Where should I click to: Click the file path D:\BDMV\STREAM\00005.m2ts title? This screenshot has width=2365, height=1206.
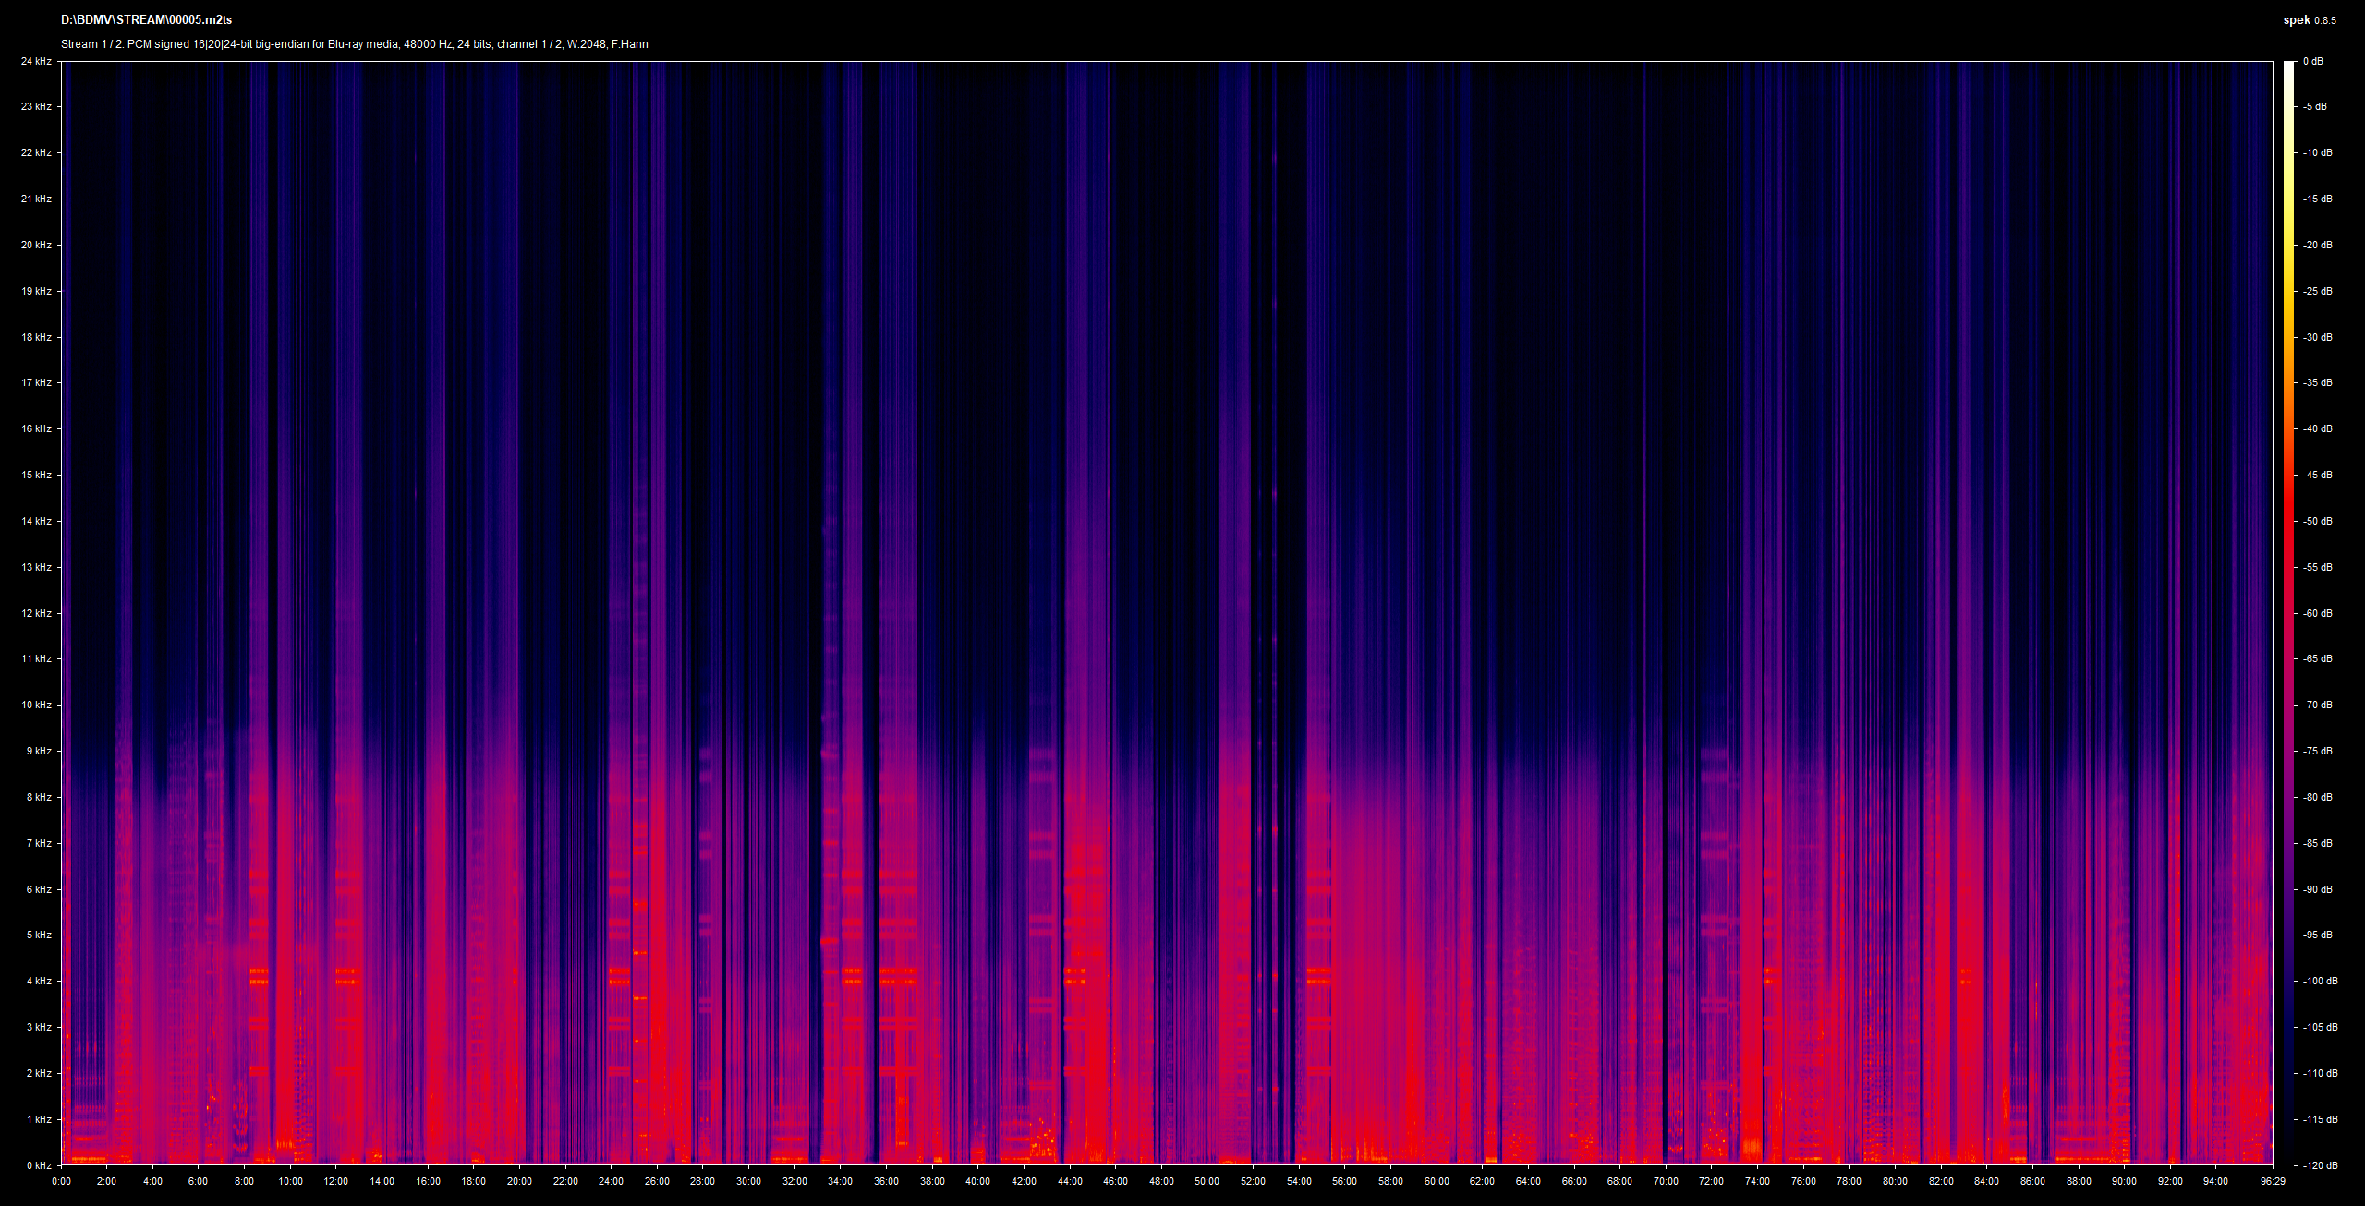click(x=146, y=20)
